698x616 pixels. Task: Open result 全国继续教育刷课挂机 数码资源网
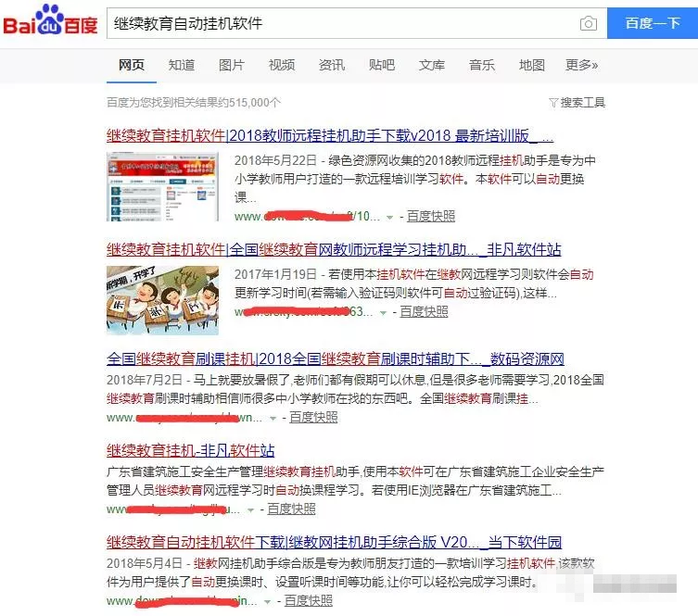[336, 358]
